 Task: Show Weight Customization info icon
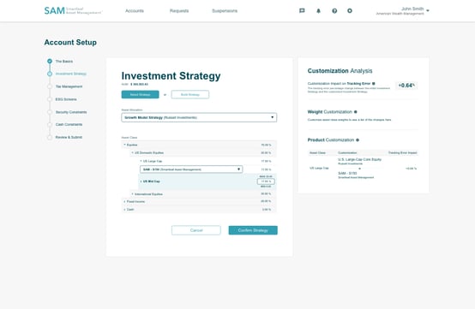pyautogui.click(x=356, y=112)
